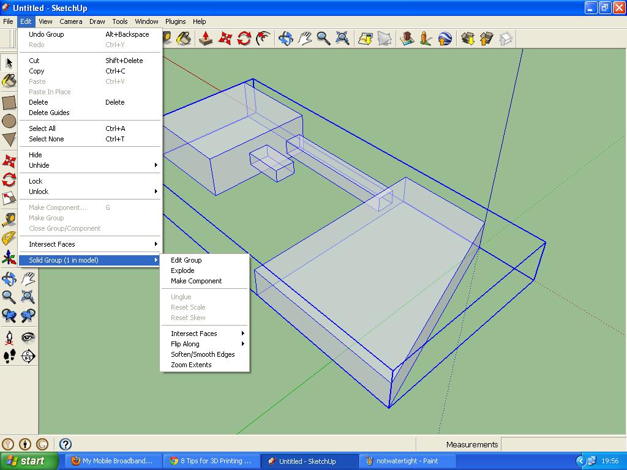Click the Push/Pull tool icon
This screenshot has height=470, width=627.
pyautogui.click(x=206, y=39)
